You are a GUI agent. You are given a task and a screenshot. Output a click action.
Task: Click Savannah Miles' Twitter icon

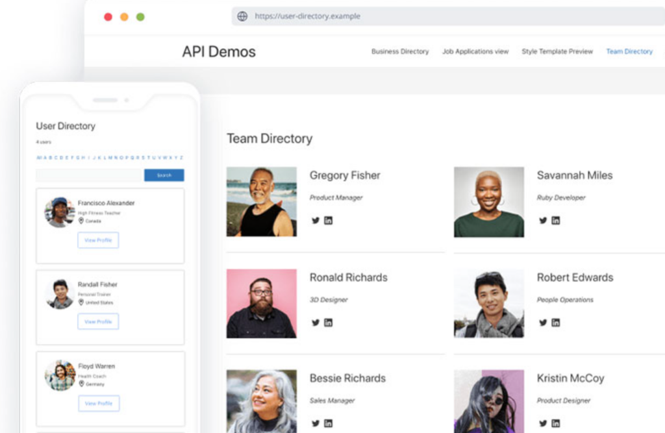543,220
